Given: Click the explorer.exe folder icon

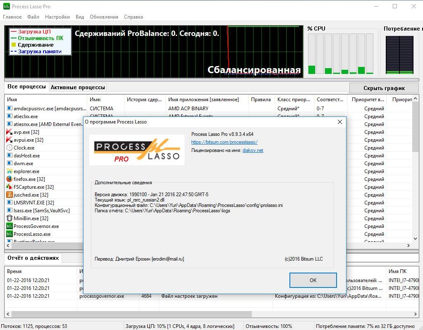Looking at the screenshot, I should coord(10,171).
